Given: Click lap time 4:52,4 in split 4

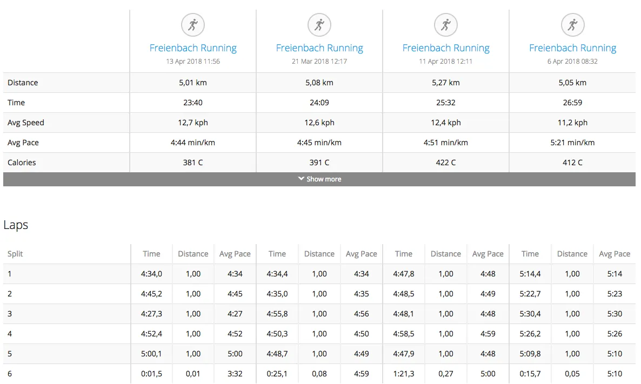Looking at the screenshot, I should [151, 334].
